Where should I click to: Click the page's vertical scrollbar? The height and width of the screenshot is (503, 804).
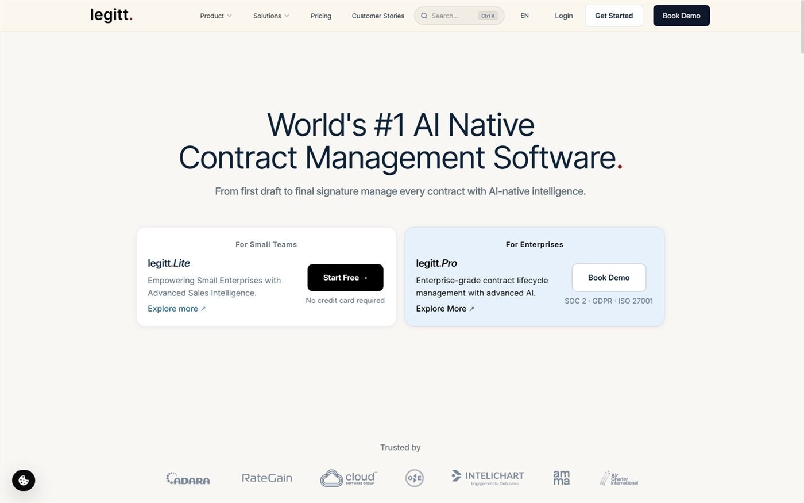pos(801,27)
